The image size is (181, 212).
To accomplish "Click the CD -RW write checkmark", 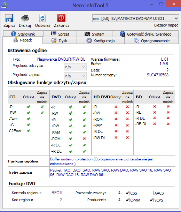I will (x=42, y=113).
